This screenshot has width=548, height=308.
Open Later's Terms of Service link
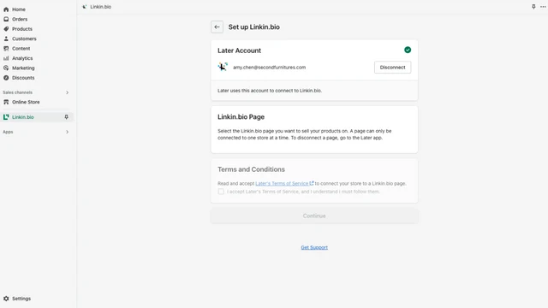[x=284, y=183]
